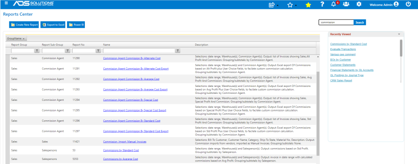Open recently viewed GL Postings by Journal Type
This screenshot has width=418, height=164.
(347, 75)
